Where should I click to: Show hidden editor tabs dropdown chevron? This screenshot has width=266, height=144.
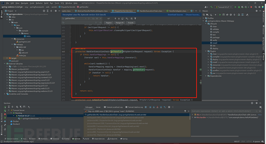[x=196, y=11]
